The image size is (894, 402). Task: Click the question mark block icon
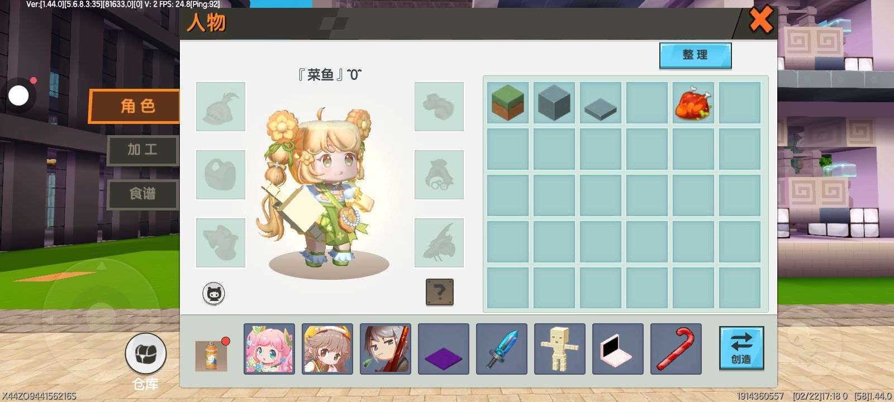point(440,292)
